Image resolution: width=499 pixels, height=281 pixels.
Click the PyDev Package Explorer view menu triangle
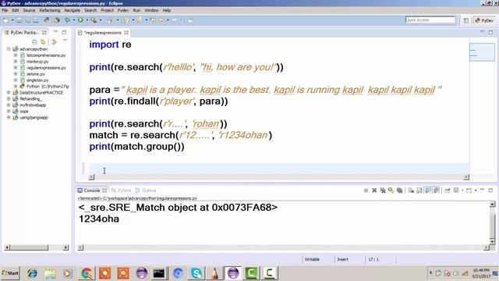coord(65,41)
